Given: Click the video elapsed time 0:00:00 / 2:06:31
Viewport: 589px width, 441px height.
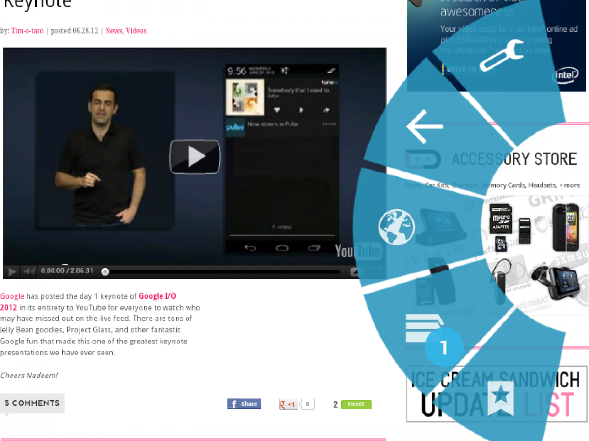Looking at the screenshot, I should pos(67,270).
